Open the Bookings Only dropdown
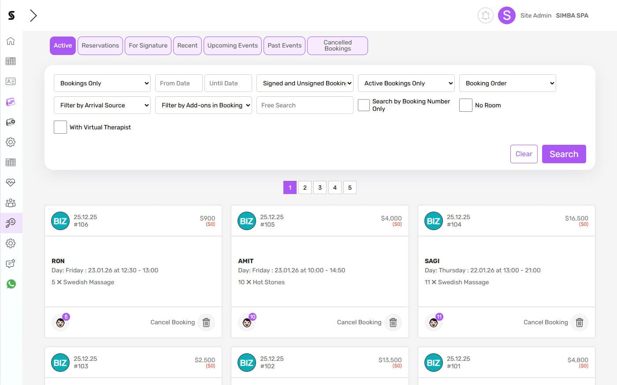617x385 pixels. click(x=102, y=83)
